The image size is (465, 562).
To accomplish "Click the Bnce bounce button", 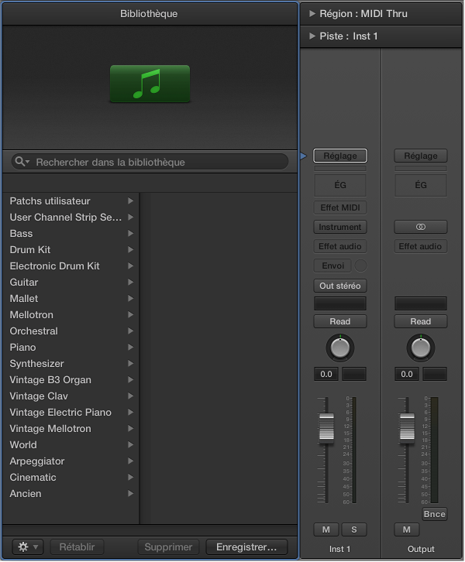I will (435, 514).
